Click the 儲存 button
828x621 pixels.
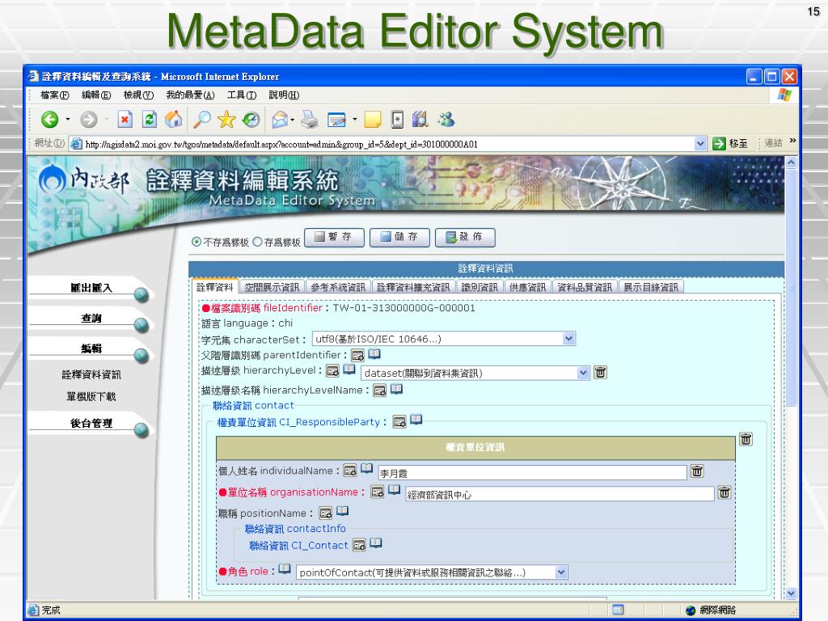pos(399,237)
